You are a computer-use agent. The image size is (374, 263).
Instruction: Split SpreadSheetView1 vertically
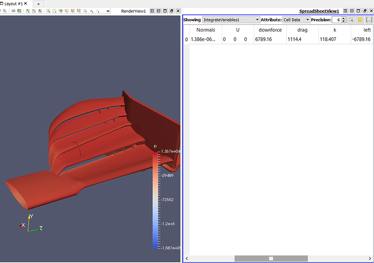coord(352,11)
